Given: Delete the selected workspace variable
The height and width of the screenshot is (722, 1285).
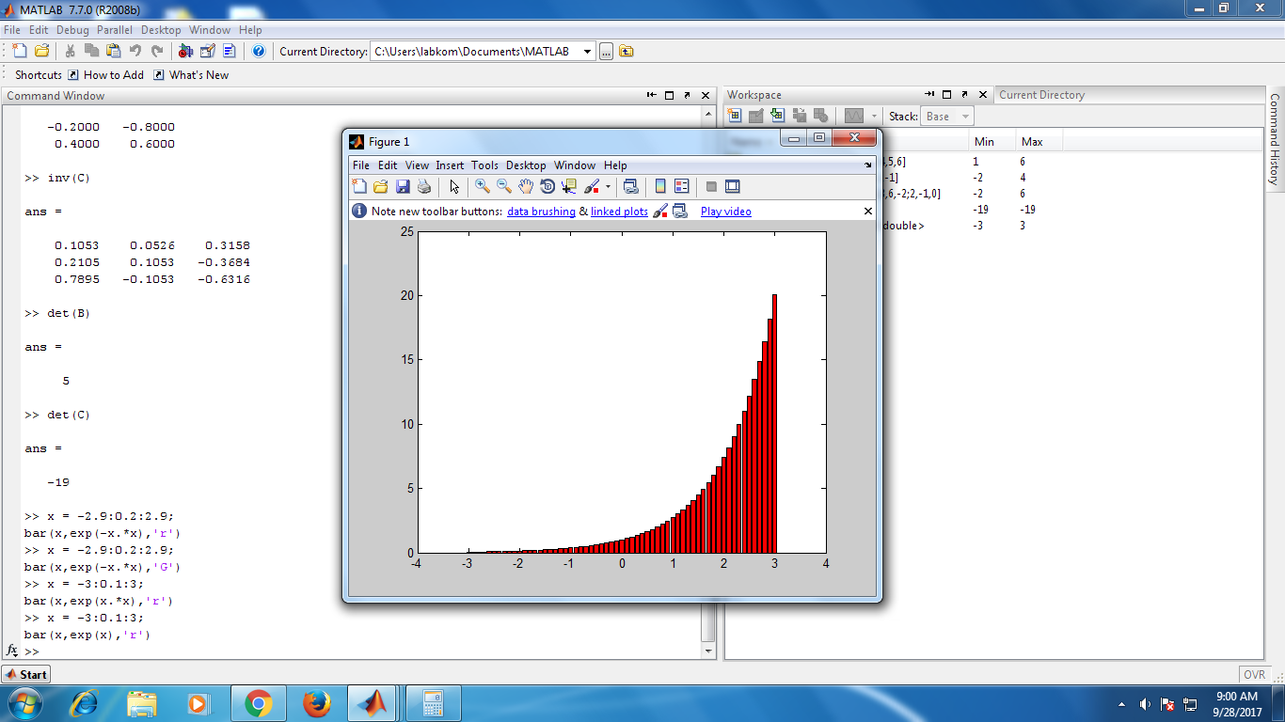Looking at the screenshot, I should coord(821,116).
